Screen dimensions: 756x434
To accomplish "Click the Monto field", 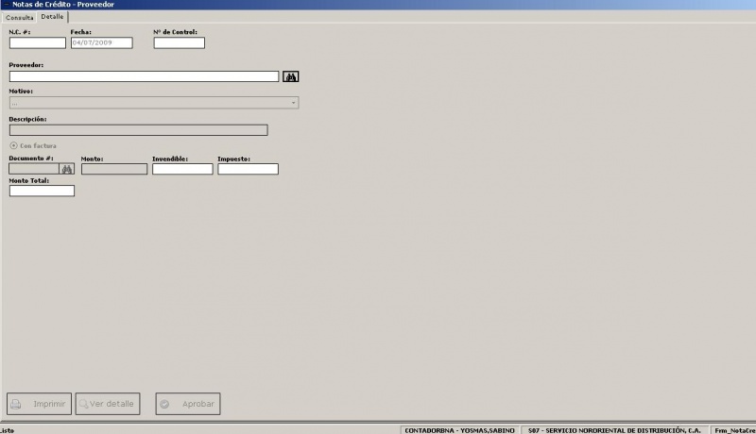I will (x=114, y=169).
